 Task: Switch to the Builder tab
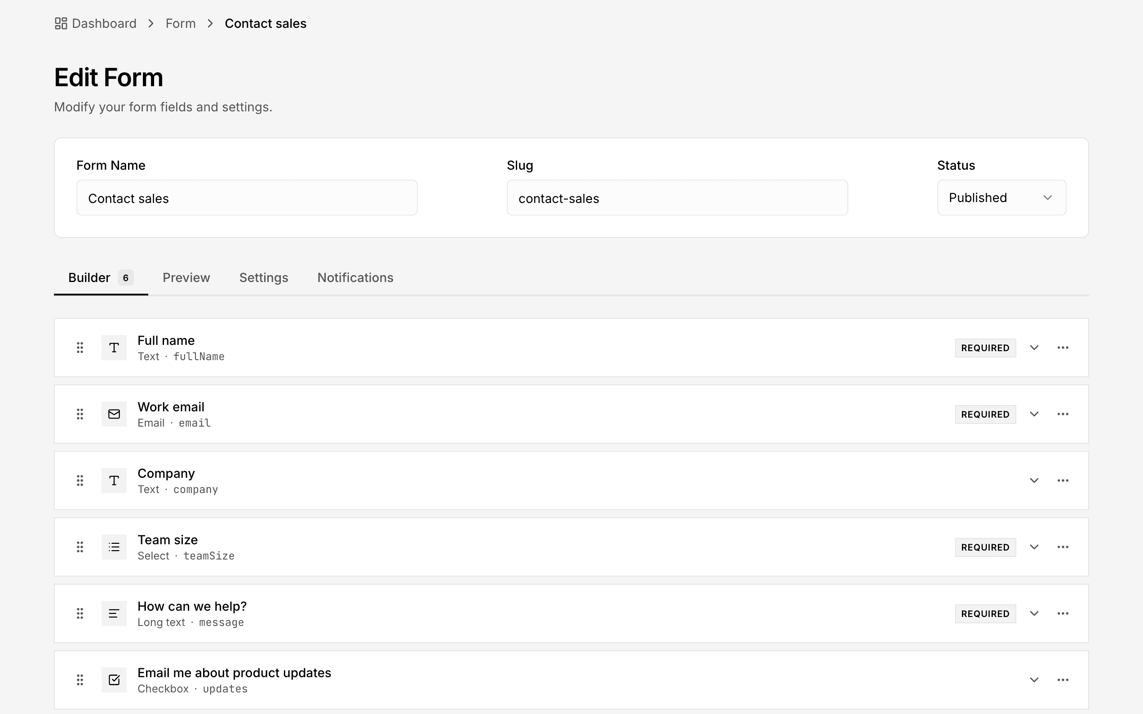point(101,278)
